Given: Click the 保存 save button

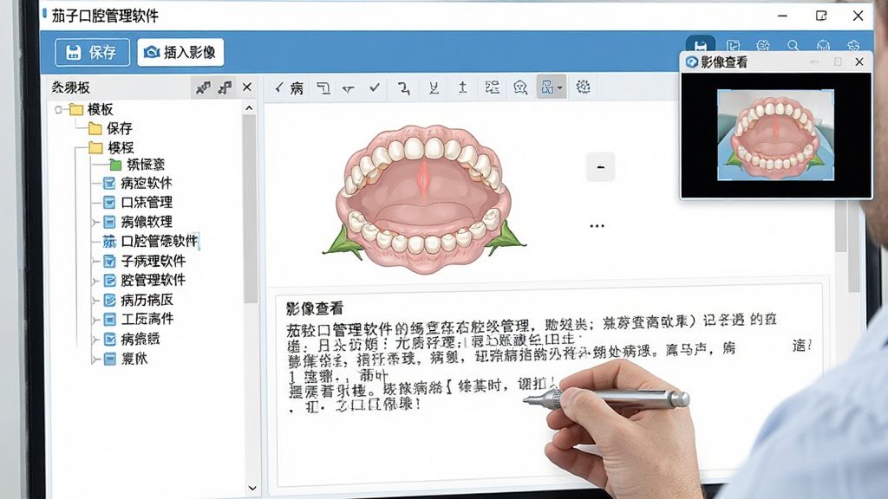Looking at the screenshot, I should coord(92,53).
